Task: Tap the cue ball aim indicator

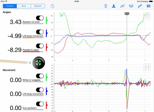Action: 39,63
